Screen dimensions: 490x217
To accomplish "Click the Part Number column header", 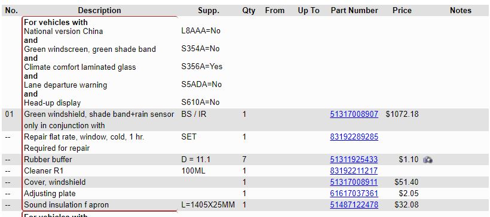I will pos(354,11).
